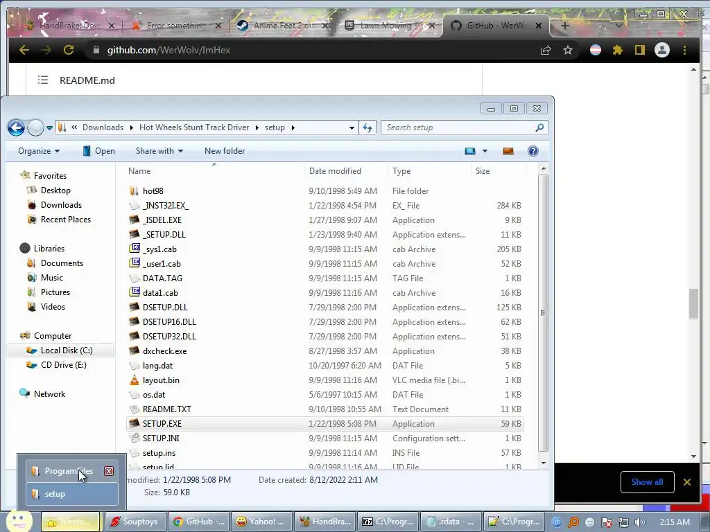
Task: Show the preview pane icon
Action: [508, 151]
